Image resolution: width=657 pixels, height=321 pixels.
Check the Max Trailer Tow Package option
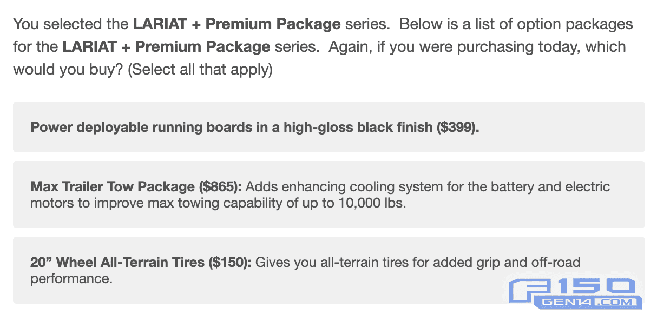pos(328,195)
